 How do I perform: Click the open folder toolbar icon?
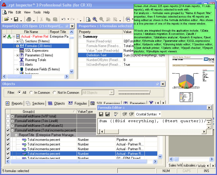pos(6,19)
